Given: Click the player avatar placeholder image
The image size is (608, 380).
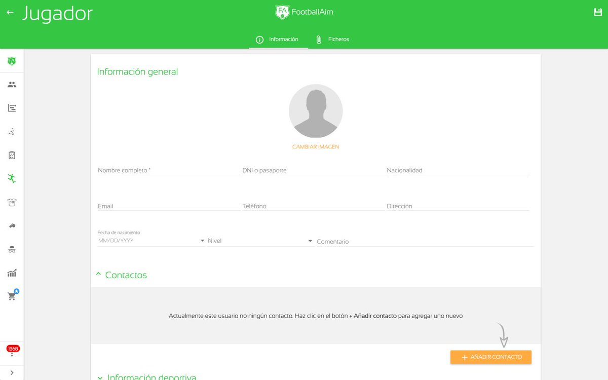Looking at the screenshot, I should [x=316, y=111].
